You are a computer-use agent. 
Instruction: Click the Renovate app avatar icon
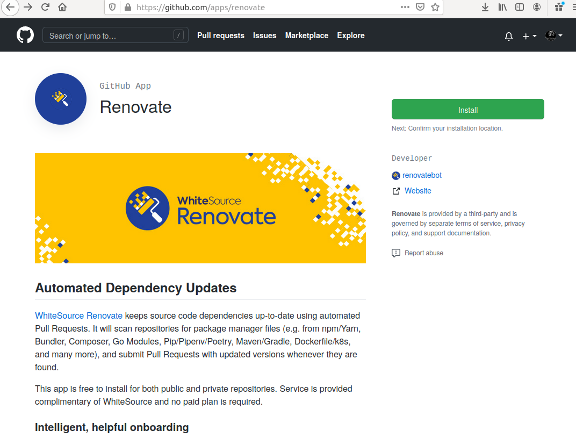(60, 98)
